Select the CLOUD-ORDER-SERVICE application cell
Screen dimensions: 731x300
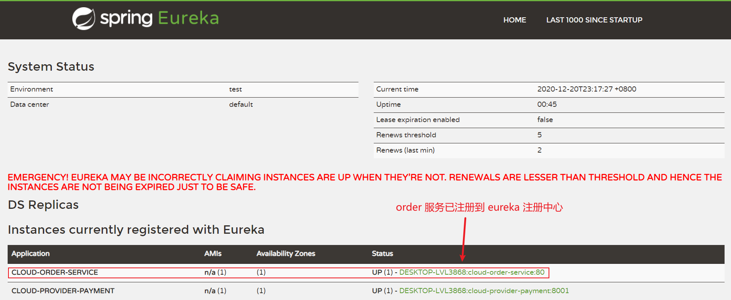click(55, 272)
